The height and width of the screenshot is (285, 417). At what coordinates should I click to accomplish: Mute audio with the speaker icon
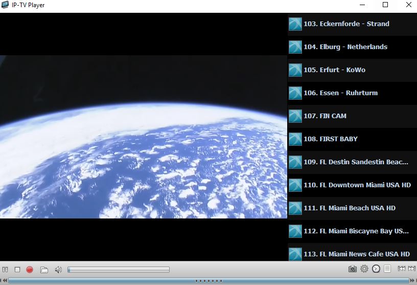[58, 270]
